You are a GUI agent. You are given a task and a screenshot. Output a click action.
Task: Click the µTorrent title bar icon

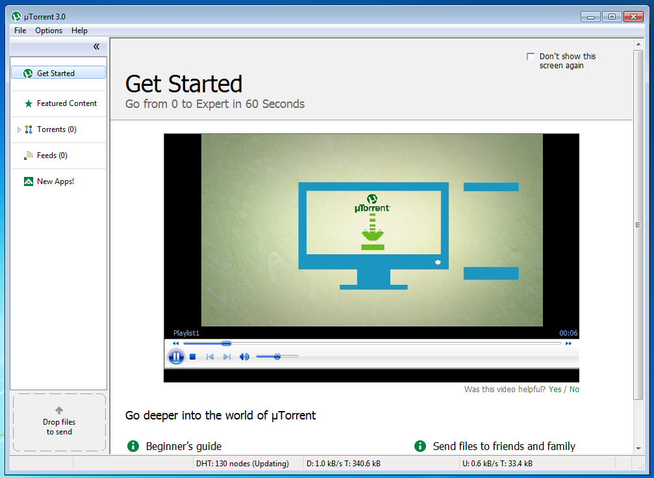click(x=16, y=16)
